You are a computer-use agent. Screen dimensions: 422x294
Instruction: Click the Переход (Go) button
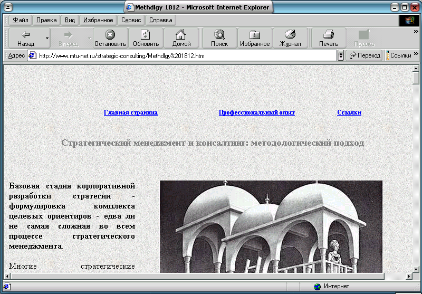click(365, 55)
